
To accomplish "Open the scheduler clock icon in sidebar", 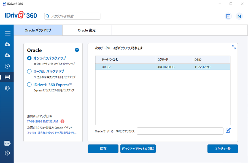I will pos(8,66).
